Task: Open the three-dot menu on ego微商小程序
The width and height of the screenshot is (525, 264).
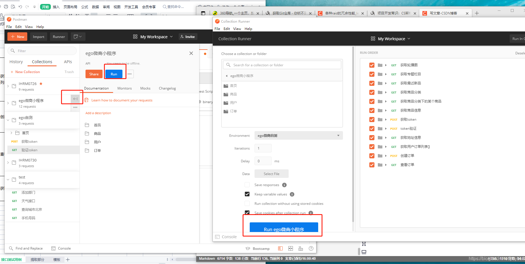Action: pyautogui.click(x=75, y=107)
